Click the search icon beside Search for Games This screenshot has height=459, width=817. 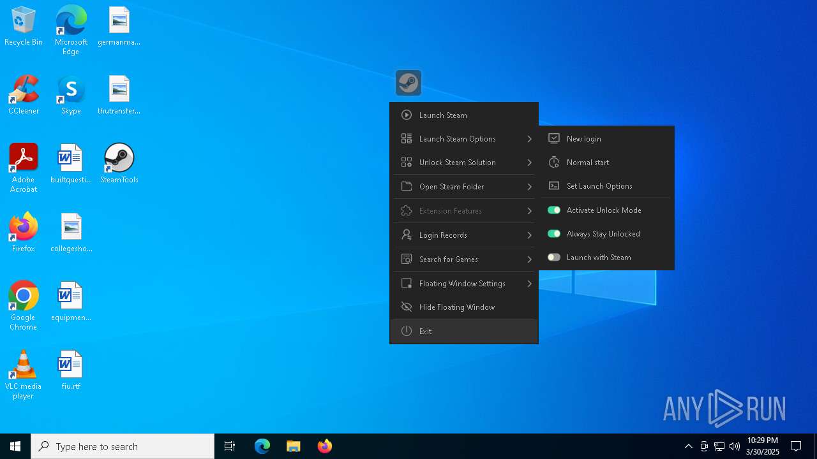point(406,259)
